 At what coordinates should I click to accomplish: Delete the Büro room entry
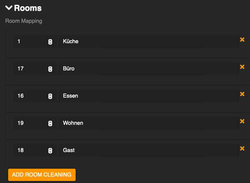tap(242, 67)
